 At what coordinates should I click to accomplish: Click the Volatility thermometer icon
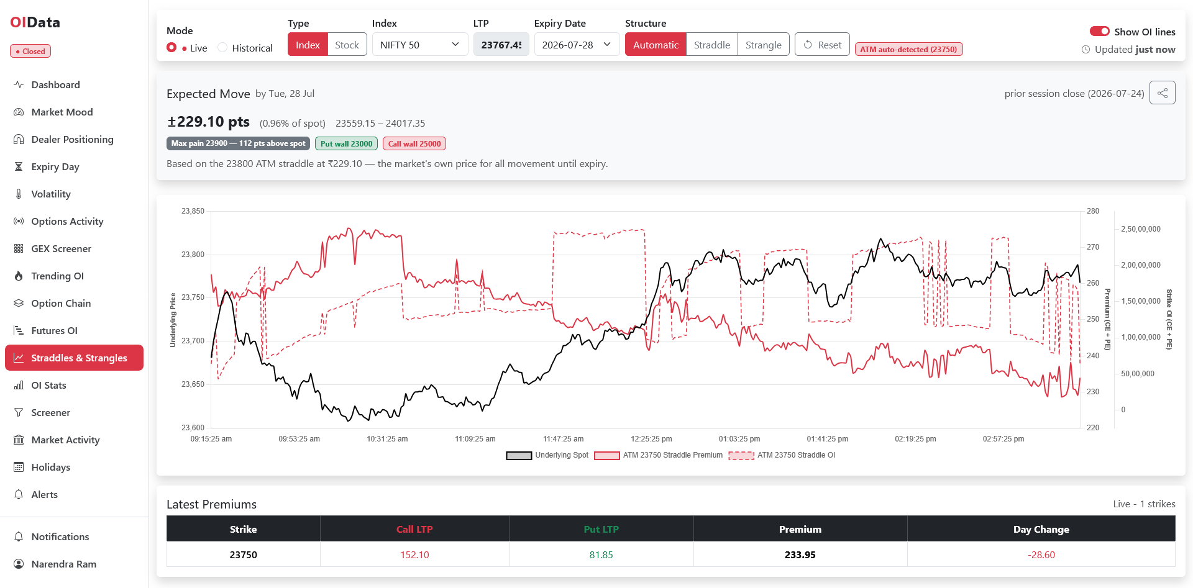(x=19, y=194)
